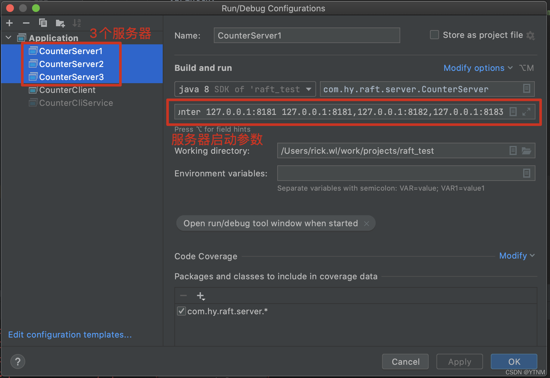
Task: Open Edit configuration templates link
Action: (70, 335)
